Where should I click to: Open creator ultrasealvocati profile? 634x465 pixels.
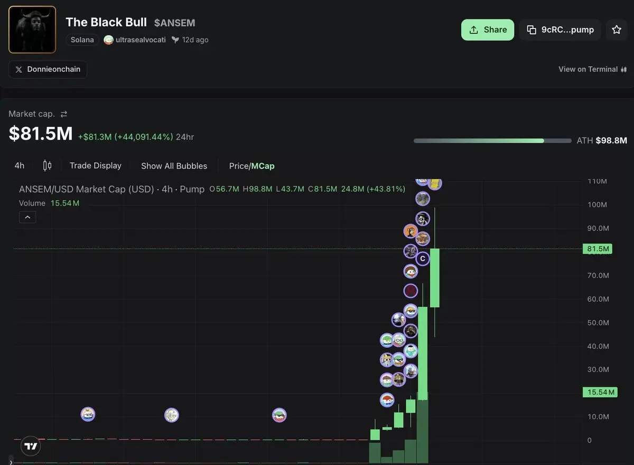[x=135, y=40]
